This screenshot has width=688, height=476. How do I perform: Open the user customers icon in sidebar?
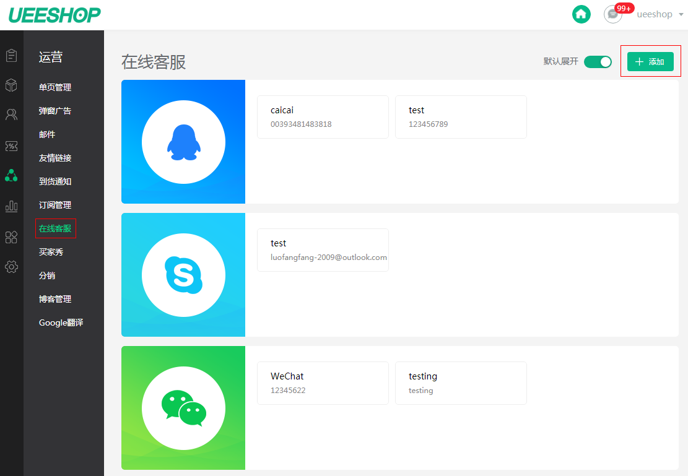(x=11, y=115)
